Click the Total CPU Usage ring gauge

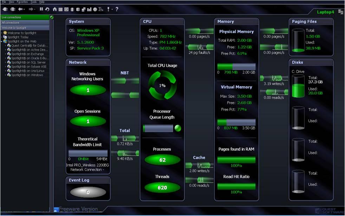pyautogui.click(x=162, y=85)
